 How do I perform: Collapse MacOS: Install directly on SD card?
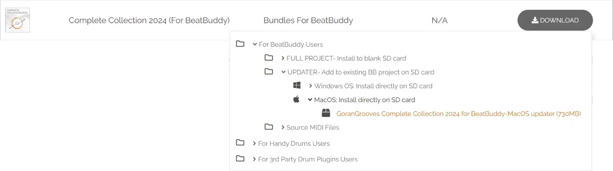(310, 100)
